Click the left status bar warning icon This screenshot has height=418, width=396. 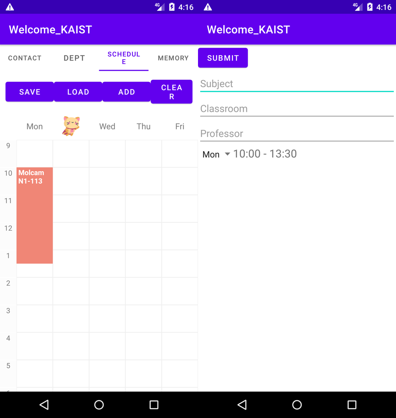coord(10,7)
